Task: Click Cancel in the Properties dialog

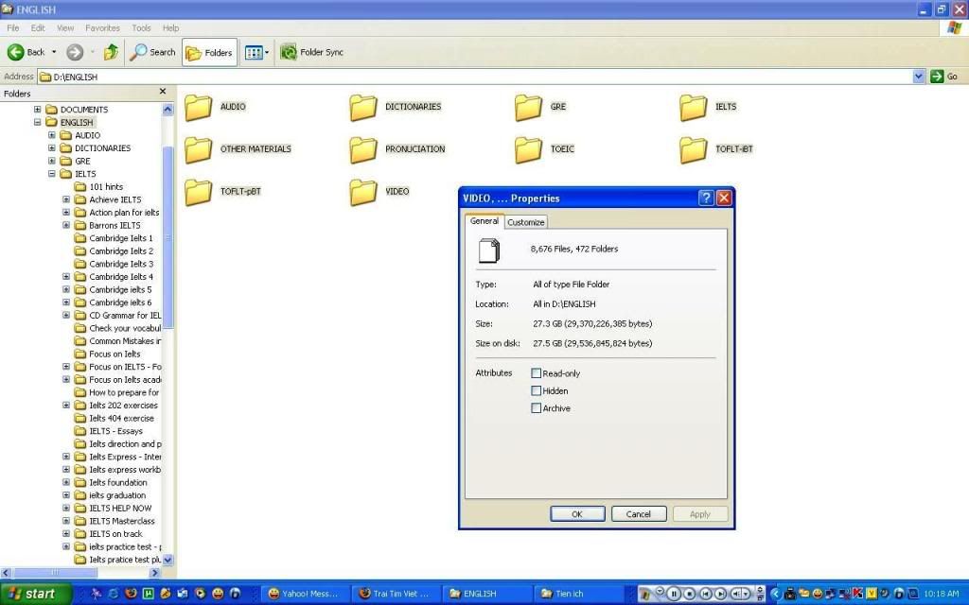Action: pos(639,513)
